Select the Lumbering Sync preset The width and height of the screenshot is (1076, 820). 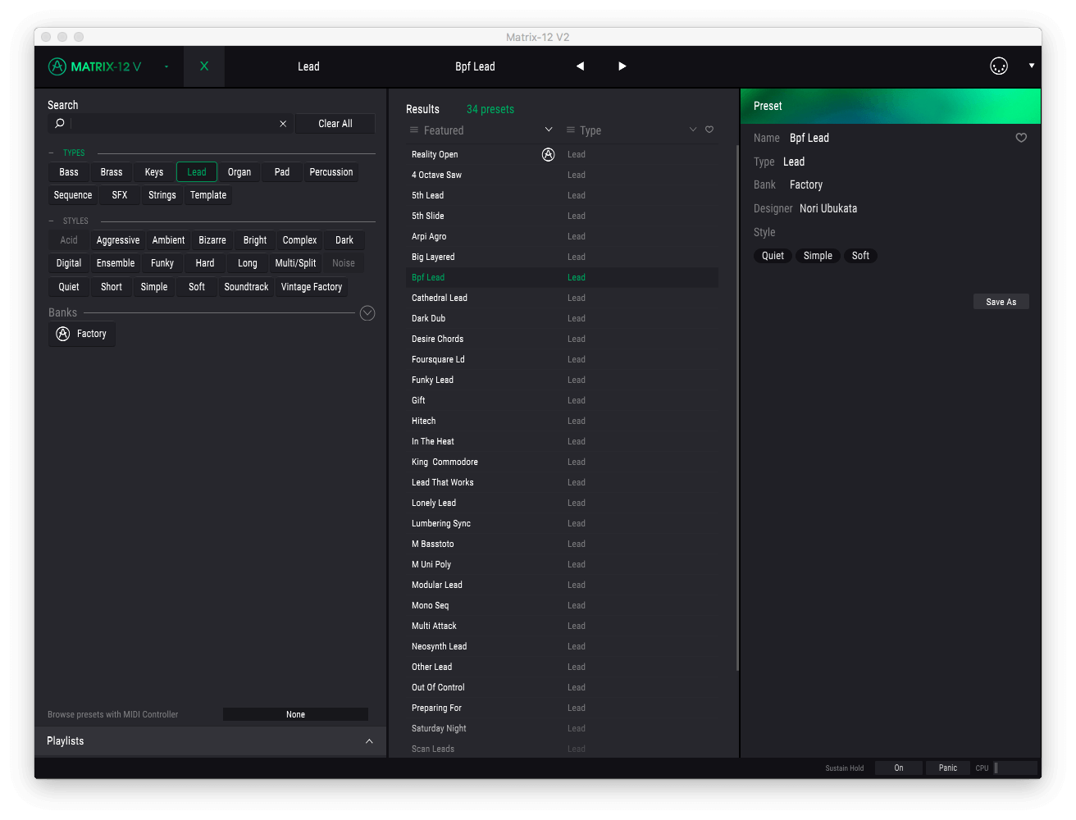coord(563,523)
